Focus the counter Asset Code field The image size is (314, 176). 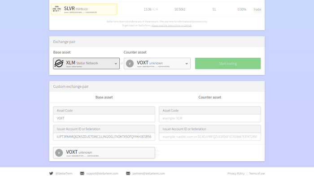(x=210, y=118)
